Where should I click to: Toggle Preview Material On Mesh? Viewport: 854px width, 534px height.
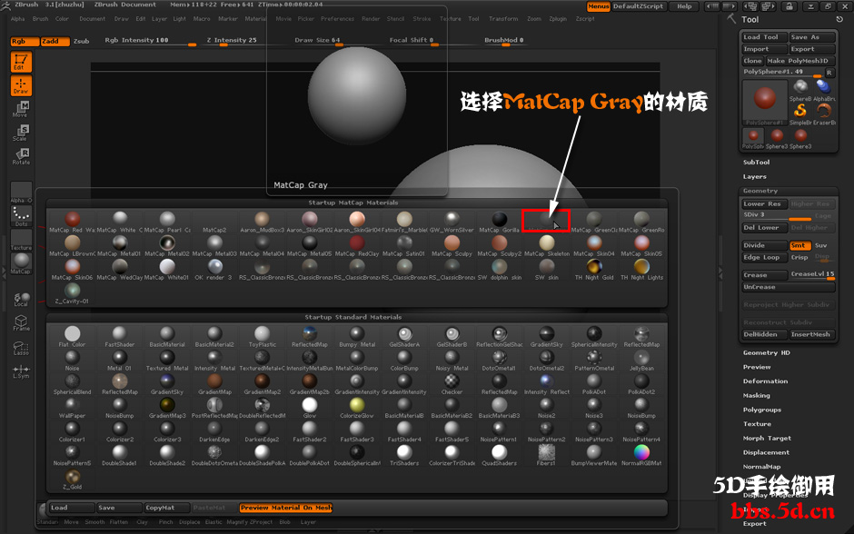(286, 508)
